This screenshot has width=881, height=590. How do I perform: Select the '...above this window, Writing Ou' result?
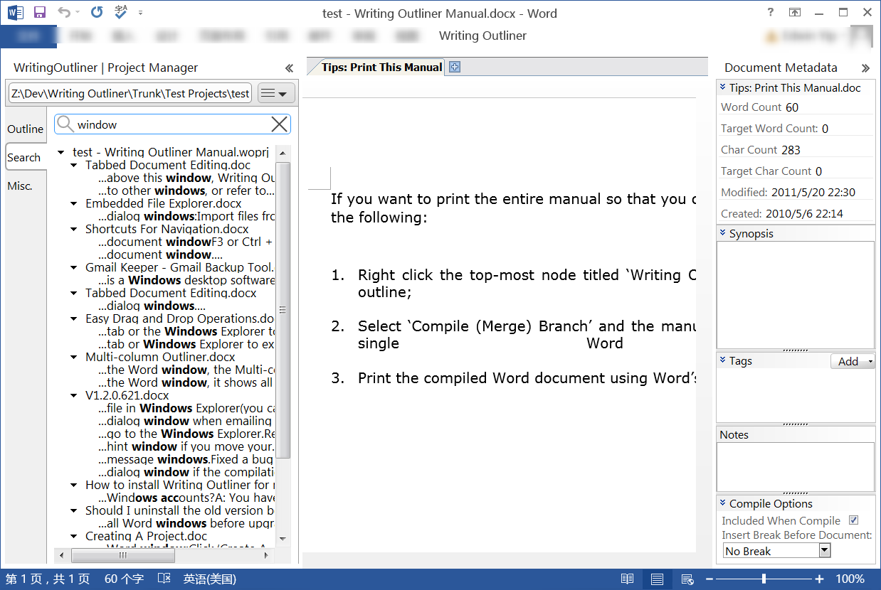[x=186, y=178]
